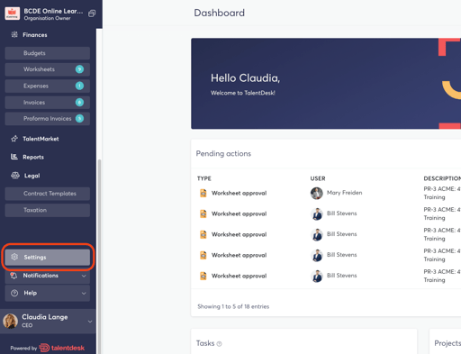Viewport: 461px width, 354px height.
Task: Select Contract Templates under Legal
Action: point(48,194)
